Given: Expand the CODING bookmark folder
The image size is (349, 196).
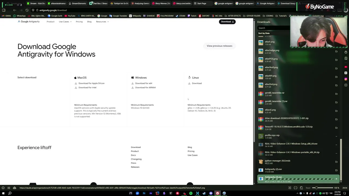Looking at the screenshot, I should [x=268, y=16].
